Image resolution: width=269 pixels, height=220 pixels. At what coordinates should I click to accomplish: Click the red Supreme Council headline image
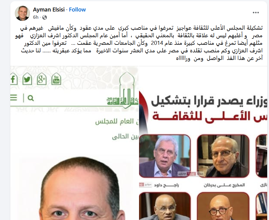(209, 109)
